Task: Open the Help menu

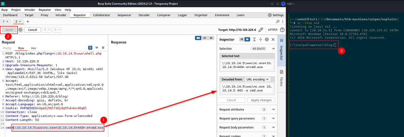Action: pyautogui.click(x=68, y=10)
